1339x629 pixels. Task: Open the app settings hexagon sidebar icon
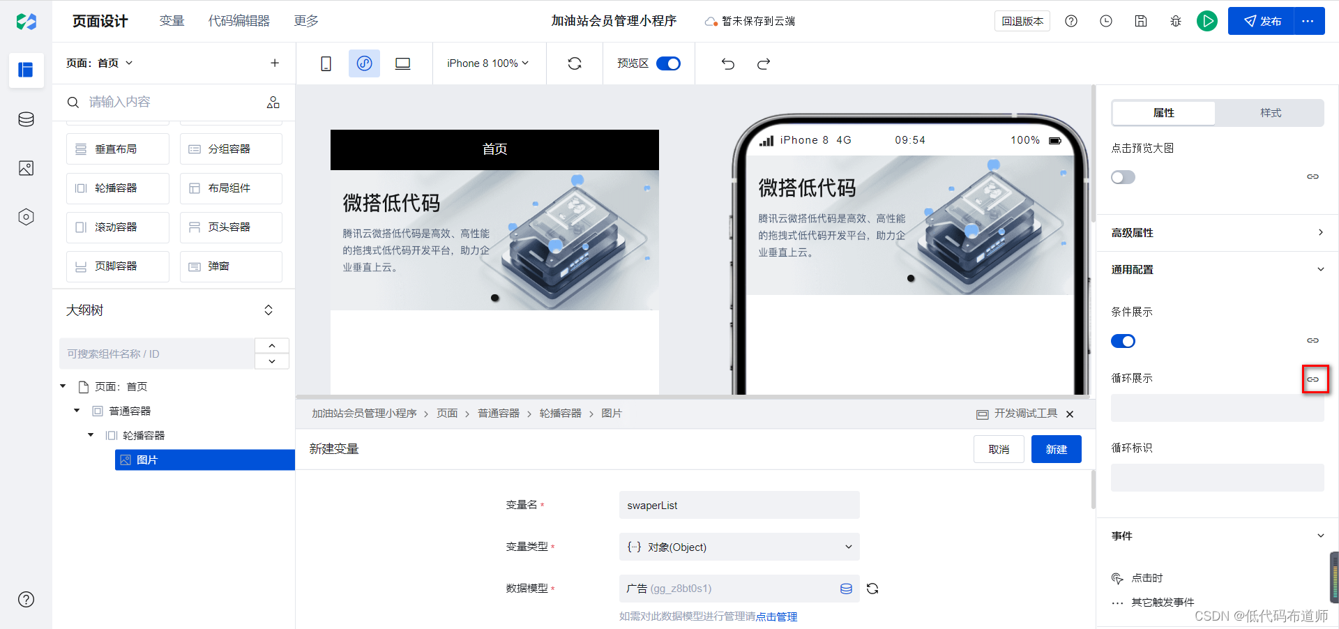point(26,217)
